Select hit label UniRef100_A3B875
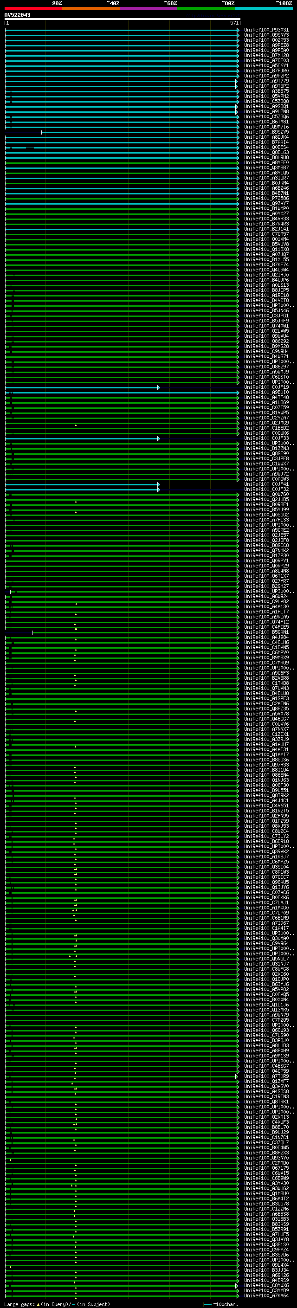297x1308 pixels. tap(266, 91)
